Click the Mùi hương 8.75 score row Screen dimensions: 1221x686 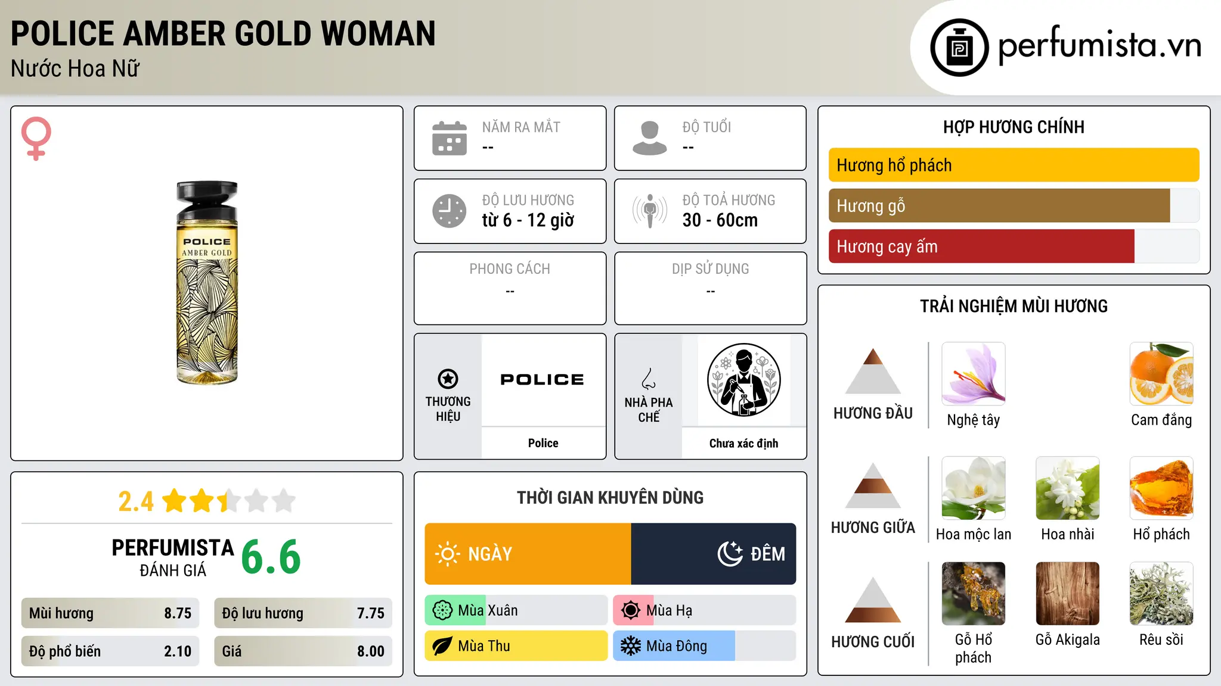pos(110,613)
